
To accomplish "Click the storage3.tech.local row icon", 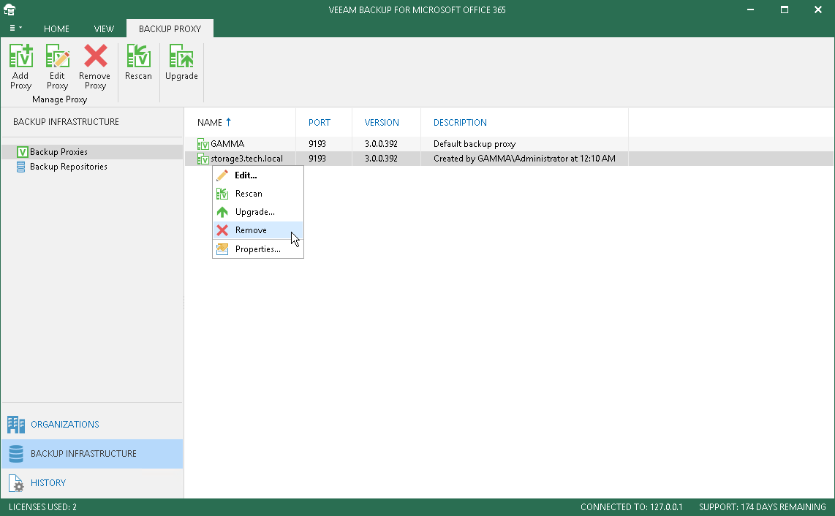I will pos(203,159).
